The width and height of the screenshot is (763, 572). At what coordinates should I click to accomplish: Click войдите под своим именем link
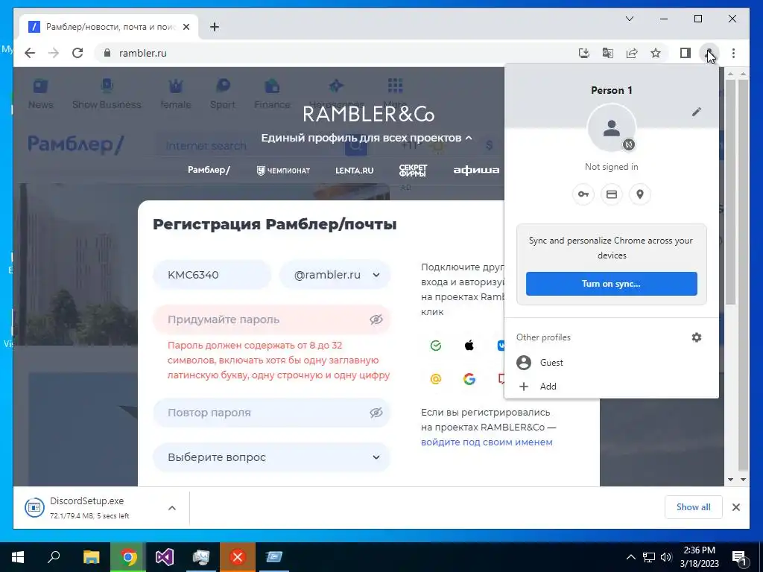(x=487, y=442)
